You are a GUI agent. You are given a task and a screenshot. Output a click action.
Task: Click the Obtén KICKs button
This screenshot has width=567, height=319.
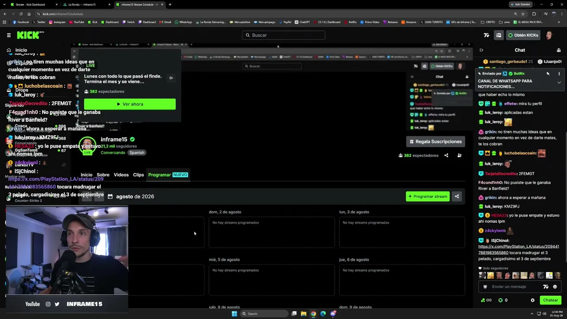pyautogui.click(x=523, y=35)
